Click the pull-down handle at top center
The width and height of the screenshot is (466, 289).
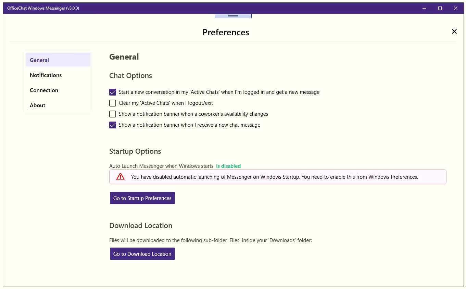click(x=233, y=16)
